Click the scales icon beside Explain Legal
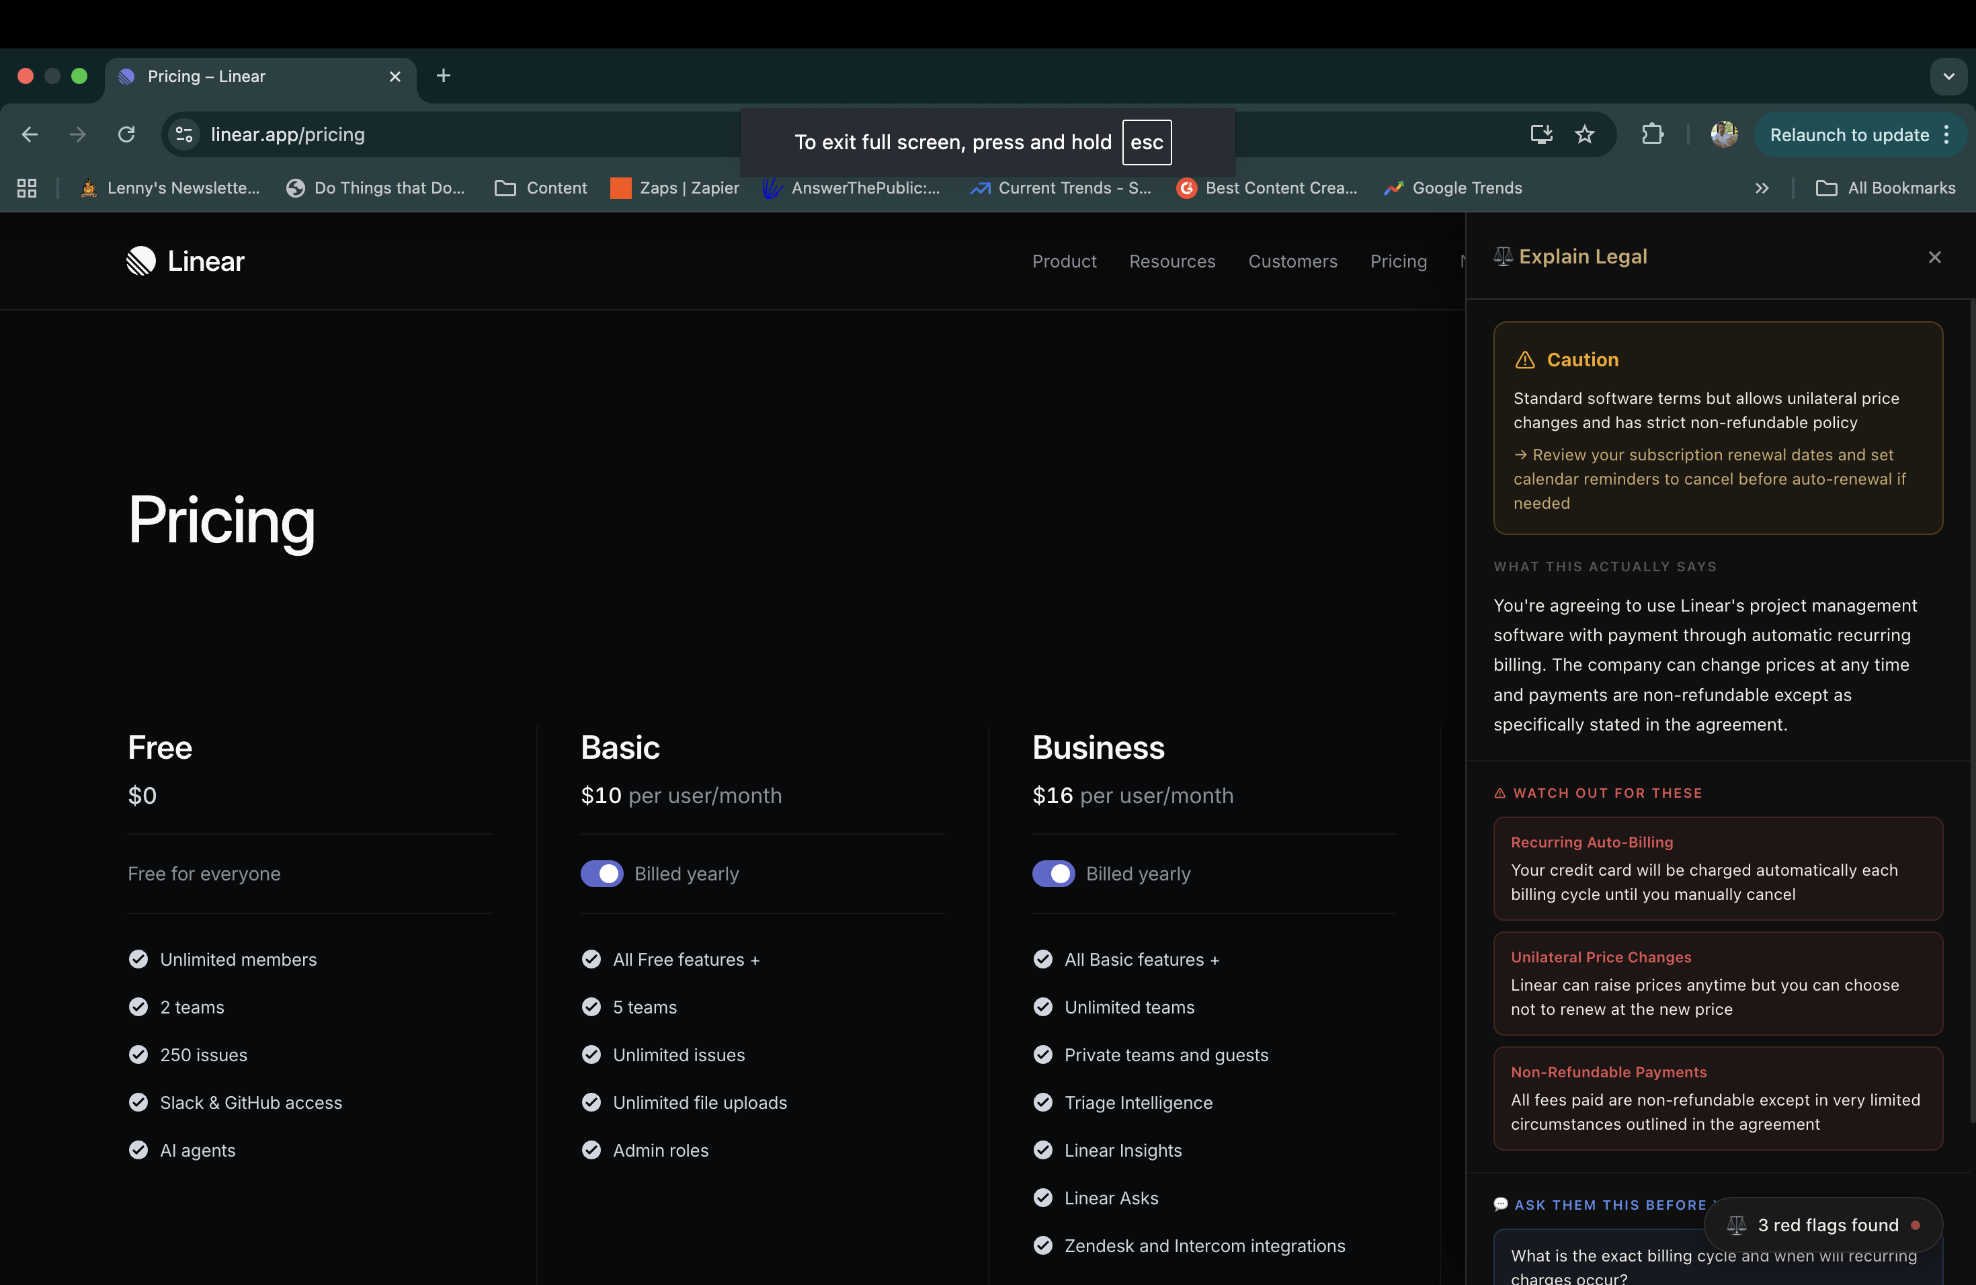The image size is (1976, 1285). (1503, 257)
